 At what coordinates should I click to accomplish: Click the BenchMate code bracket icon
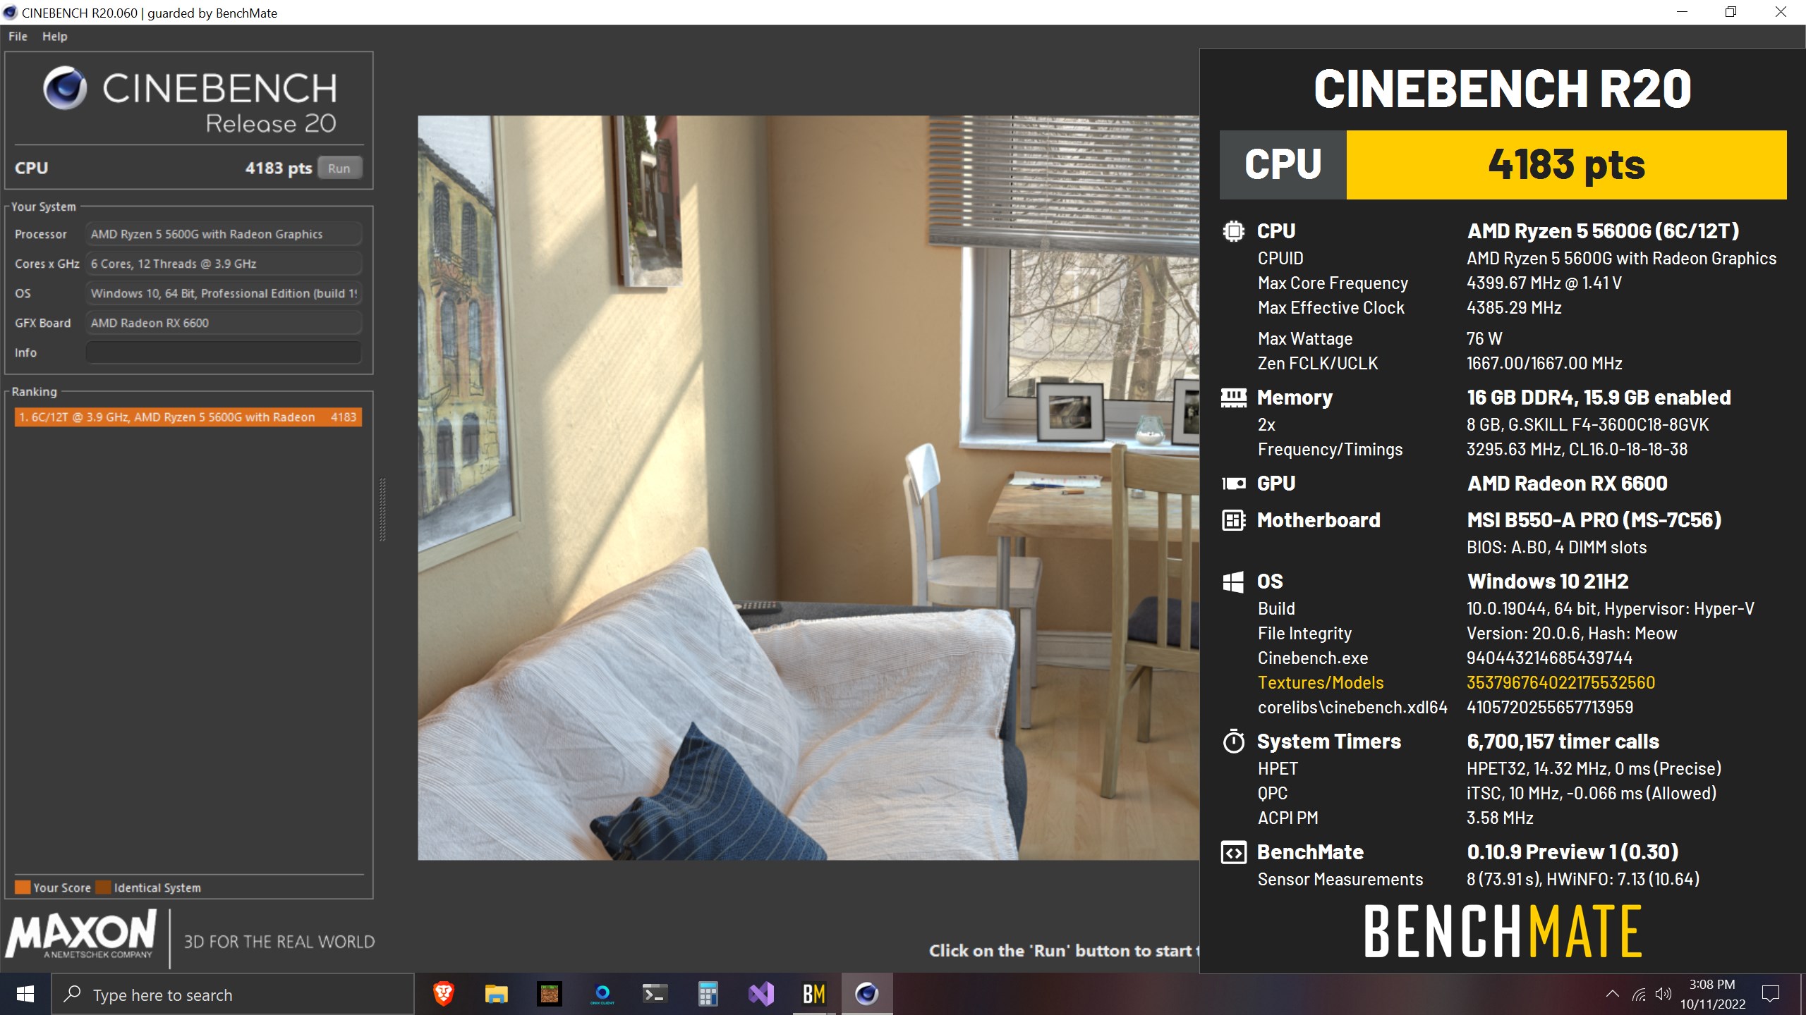pyautogui.click(x=1233, y=853)
